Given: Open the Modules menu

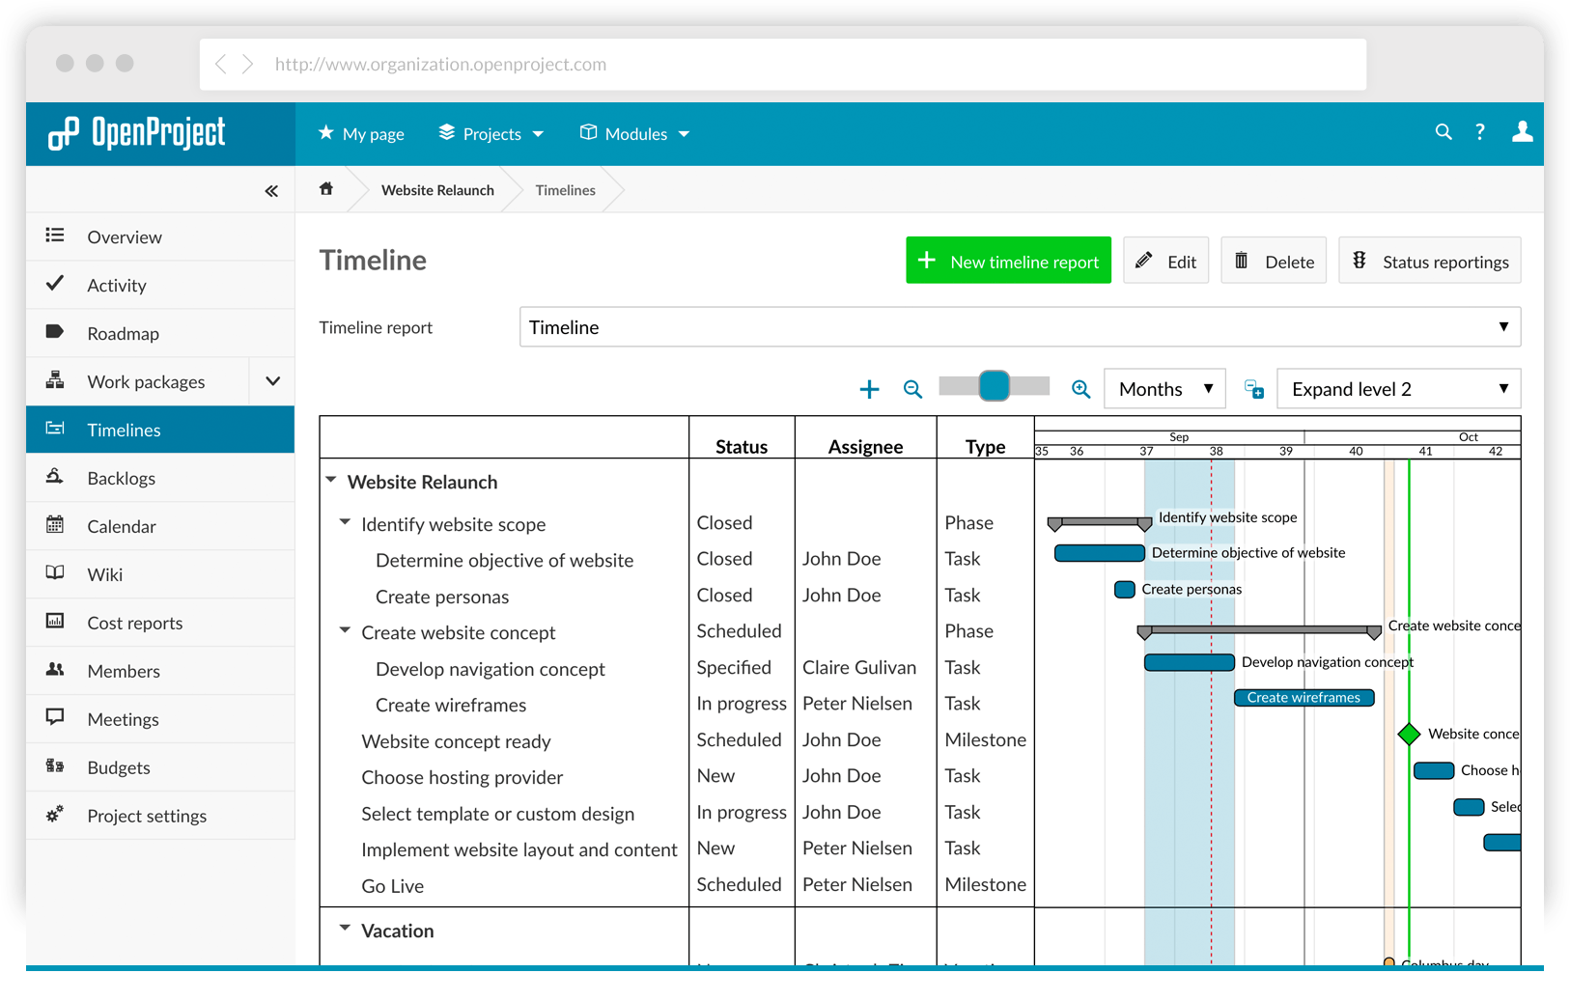Looking at the screenshot, I should point(633,133).
